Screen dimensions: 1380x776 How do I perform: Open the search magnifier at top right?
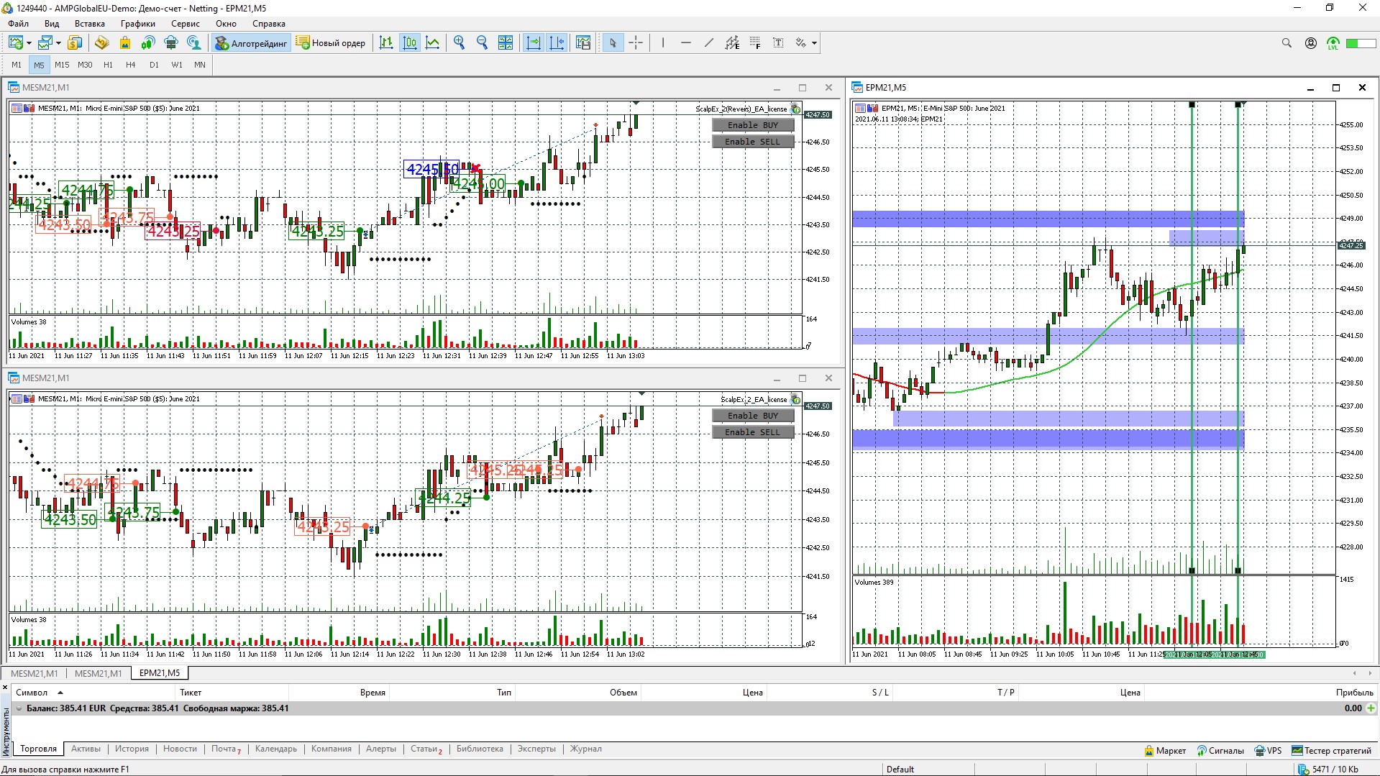(1287, 43)
